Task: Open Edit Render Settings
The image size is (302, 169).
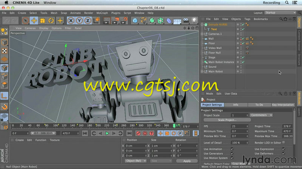Action: pos(124,21)
